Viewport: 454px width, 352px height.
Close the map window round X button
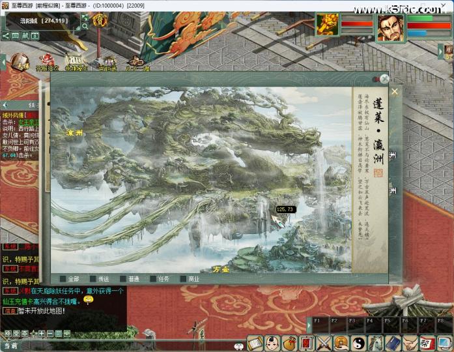click(384, 79)
